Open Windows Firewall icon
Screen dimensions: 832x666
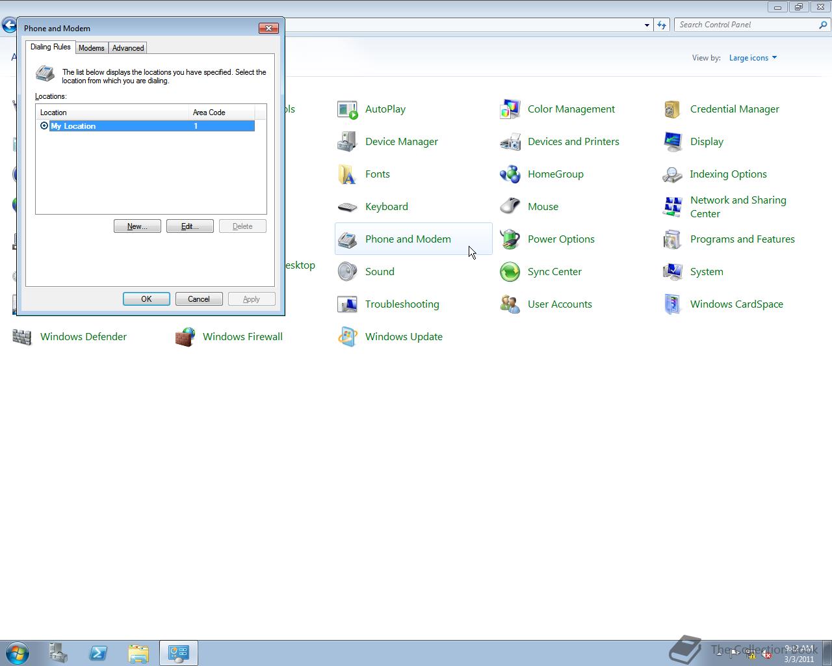coord(185,337)
